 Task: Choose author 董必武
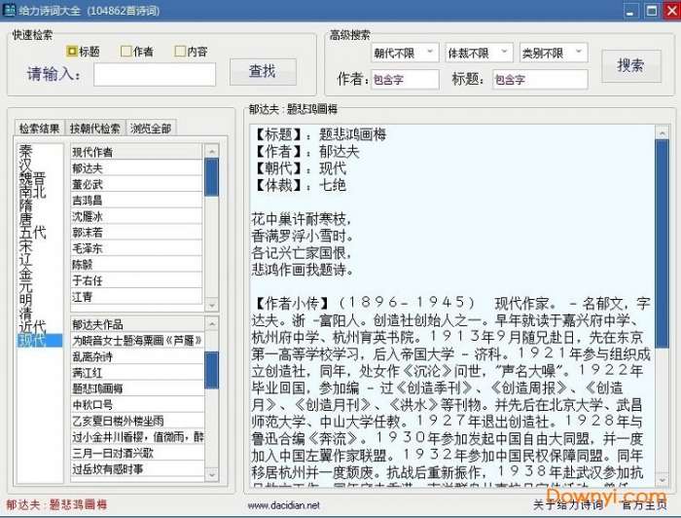pyautogui.click(x=137, y=184)
